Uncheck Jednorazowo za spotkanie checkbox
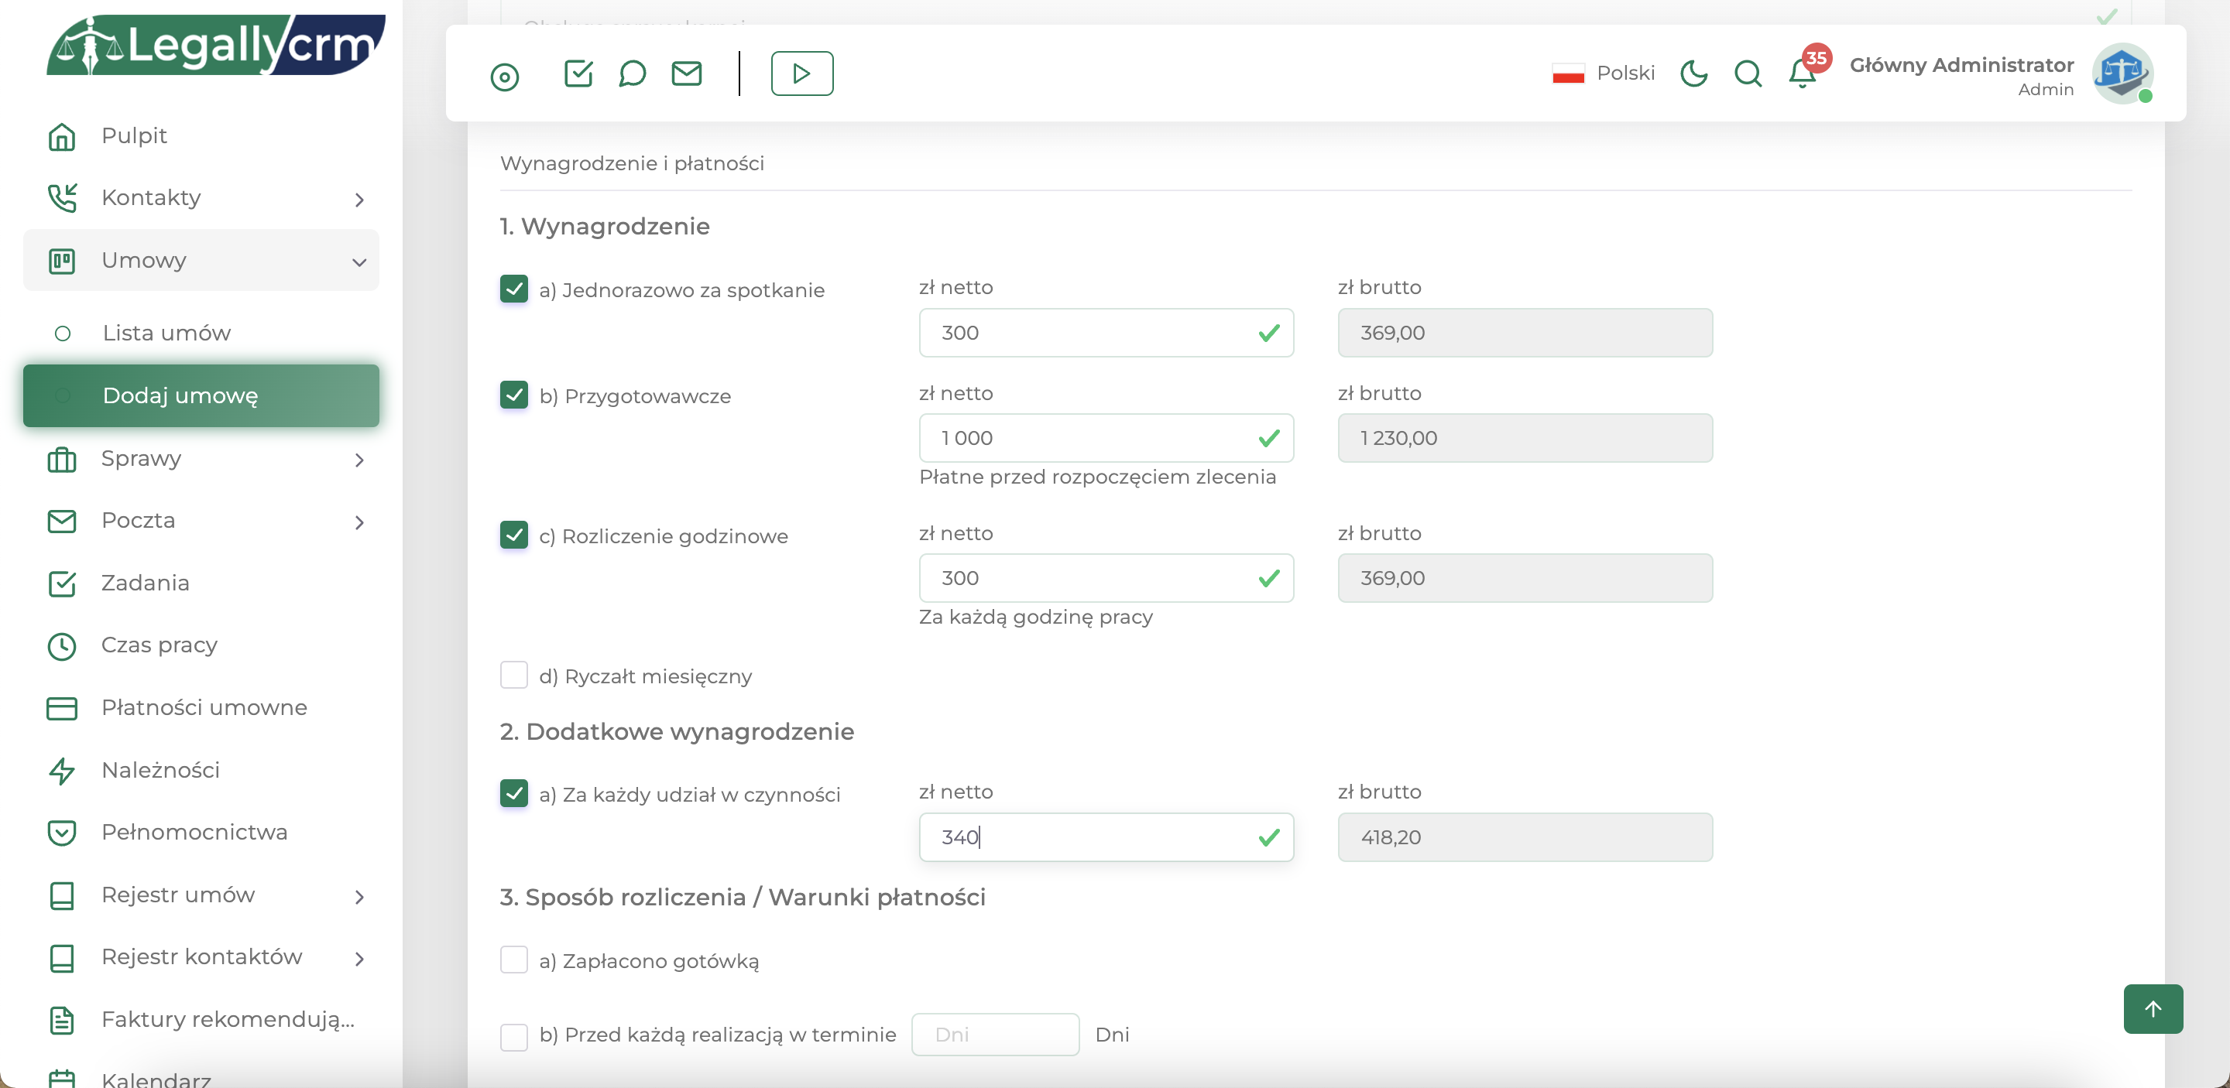 click(x=514, y=289)
